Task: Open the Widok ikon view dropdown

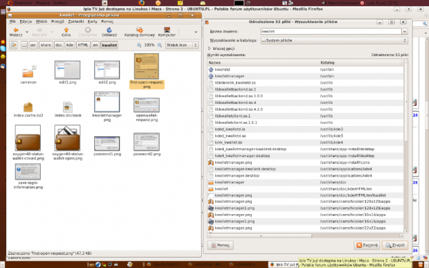Action: [182, 45]
